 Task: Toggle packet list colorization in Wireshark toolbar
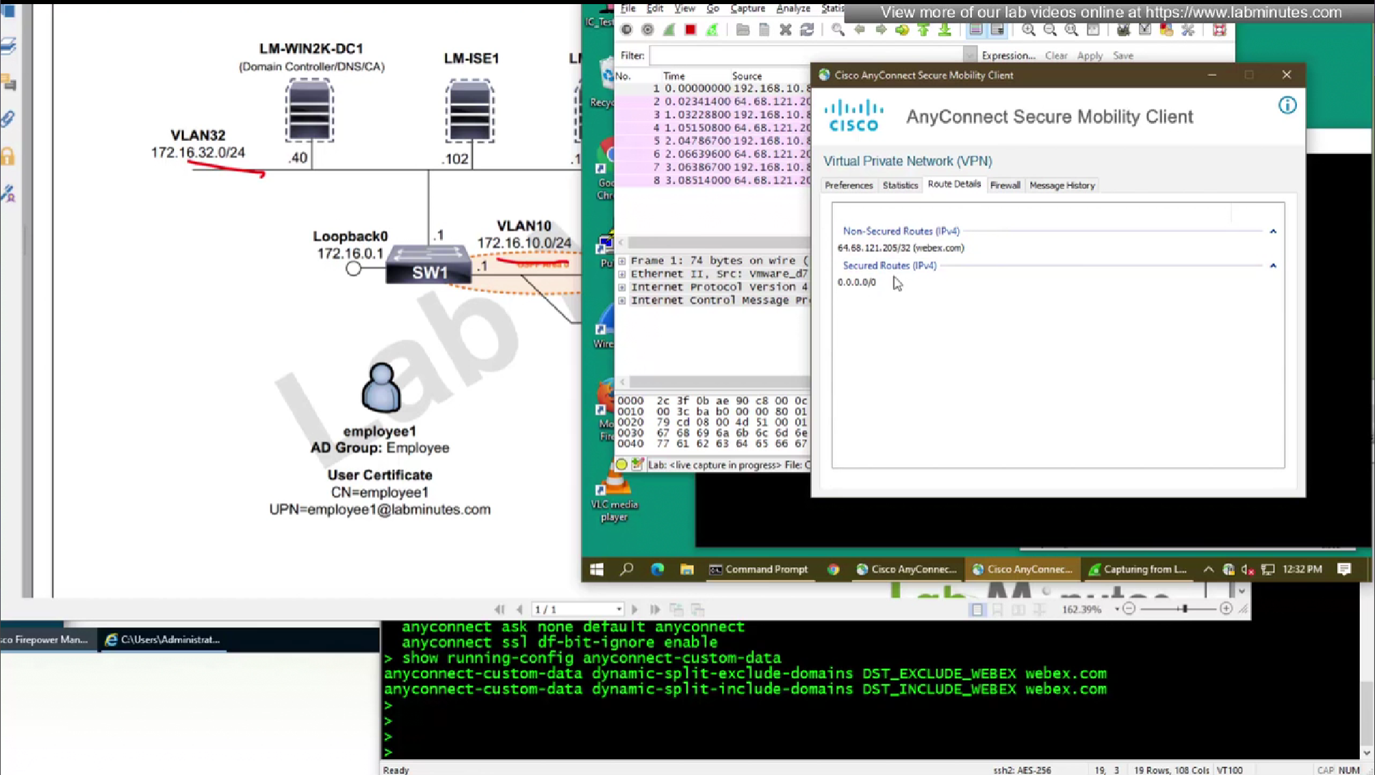point(976,30)
